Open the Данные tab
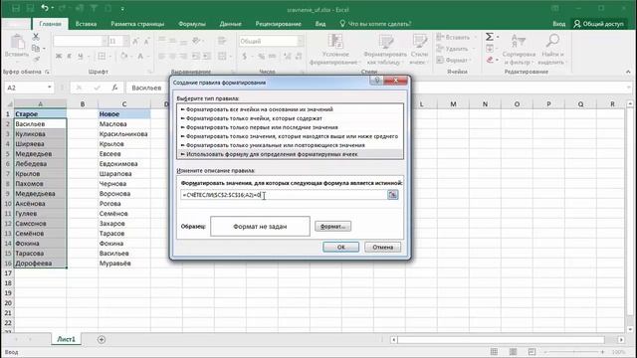 pos(230,24)
